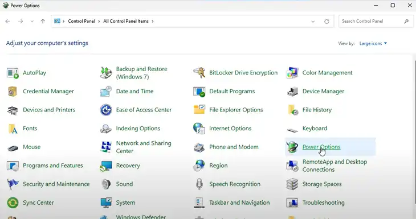Open the Mouse icon
This screenshot has height=219, width=416.
point(13,148)
